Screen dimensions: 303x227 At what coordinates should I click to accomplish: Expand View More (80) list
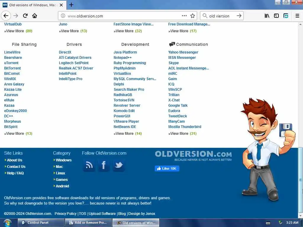click(x=18, y=31)
